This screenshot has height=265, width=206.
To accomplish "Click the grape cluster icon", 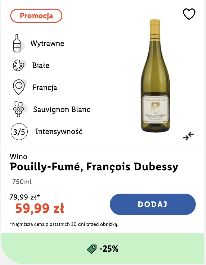I will (x=19, y=109).
